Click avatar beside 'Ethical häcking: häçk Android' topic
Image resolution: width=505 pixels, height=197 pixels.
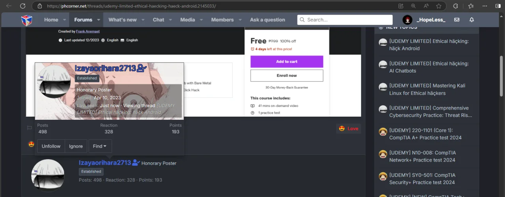pos(383,43)
